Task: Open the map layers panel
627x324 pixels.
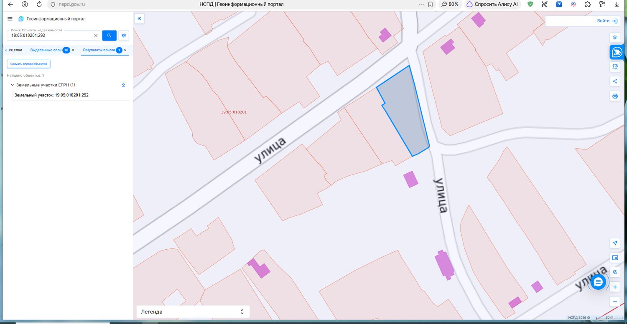Action: coord(615,37)
